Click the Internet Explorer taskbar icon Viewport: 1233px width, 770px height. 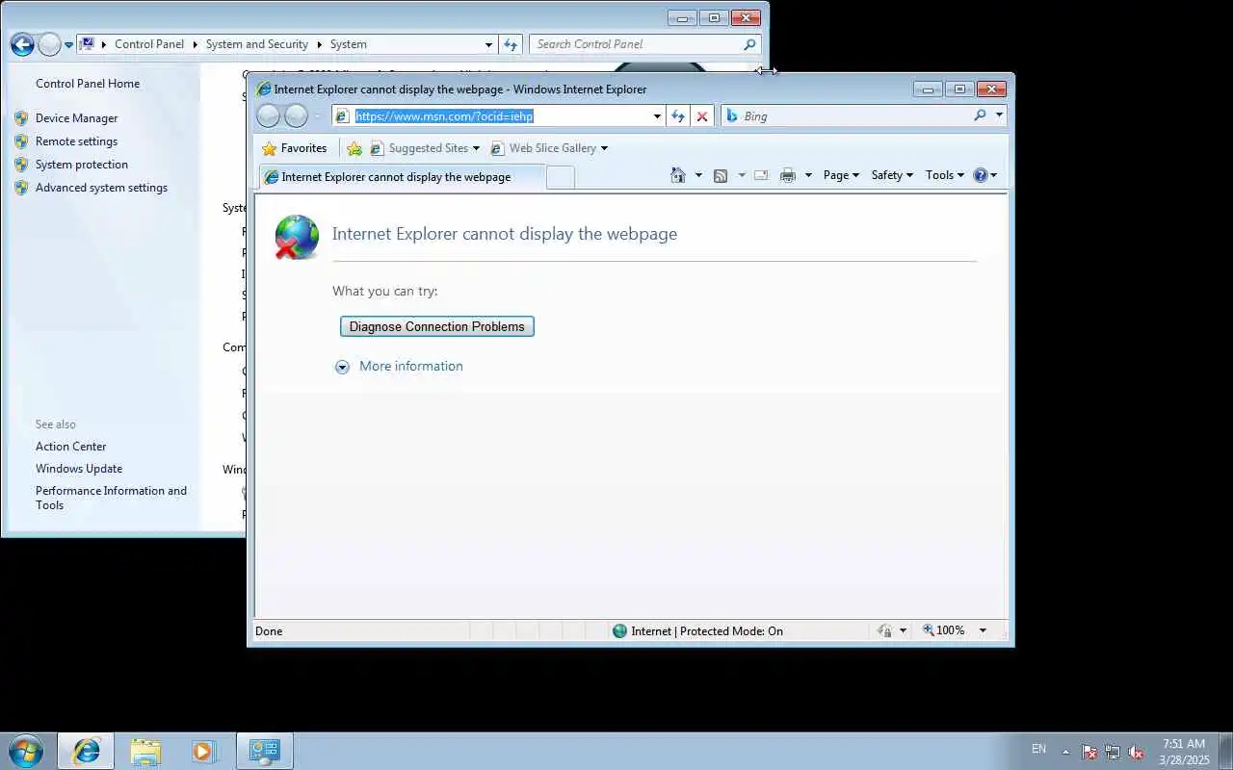pyautogui.click(x=86, y=751)
